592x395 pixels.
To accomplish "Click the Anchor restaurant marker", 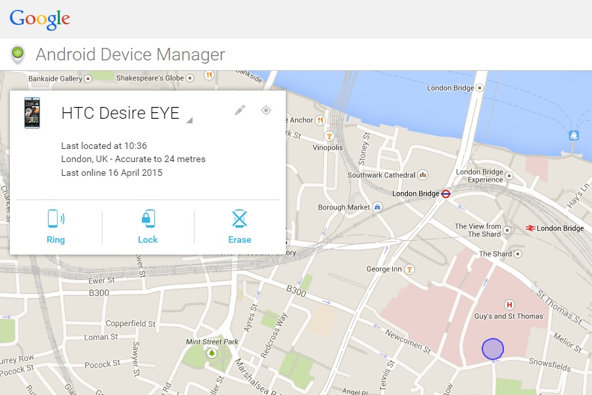I will click(x=320, y=120).
